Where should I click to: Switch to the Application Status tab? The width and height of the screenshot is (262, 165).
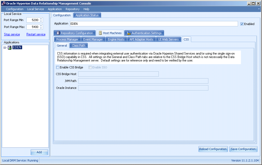click(x=87, y=15)
